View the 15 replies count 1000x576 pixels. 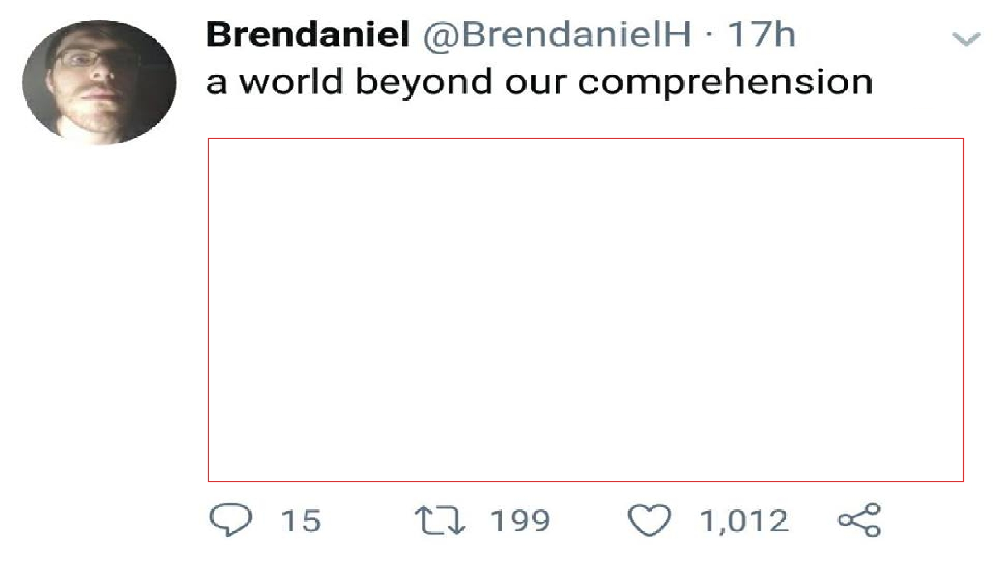click(x=301, y=520)
